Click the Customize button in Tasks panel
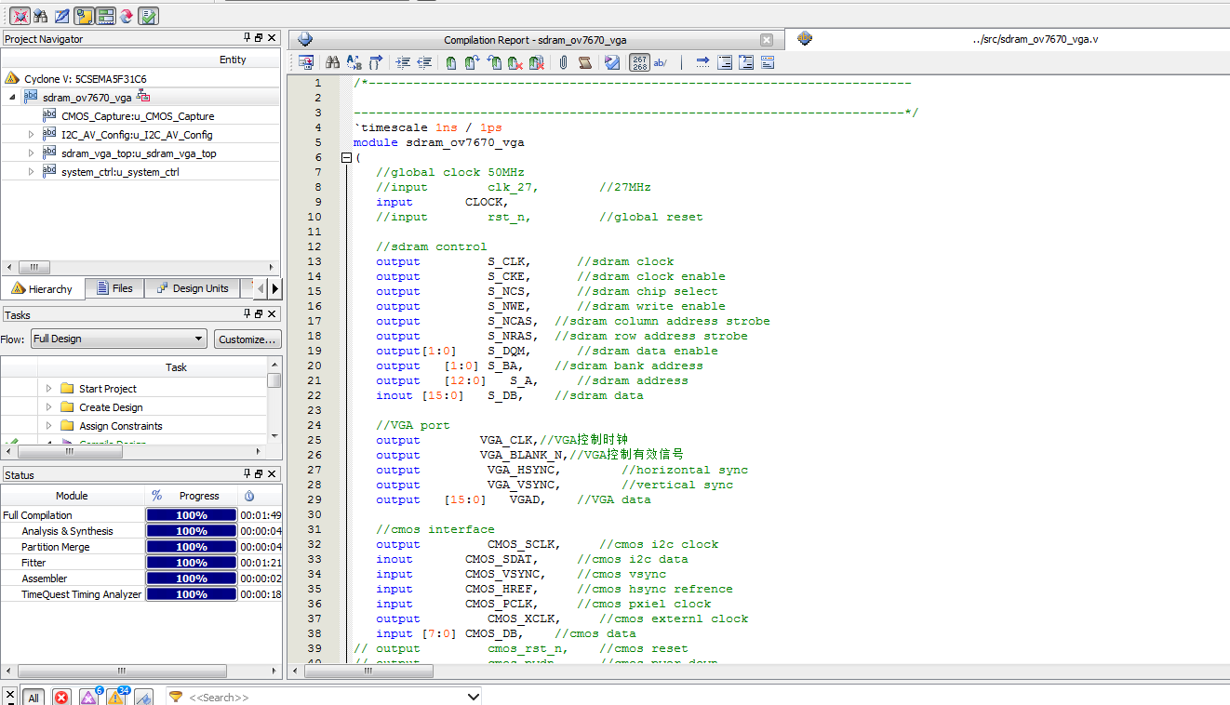This screenshot has width=1230, height=705. pyautogui.click(x=247, y=339)
